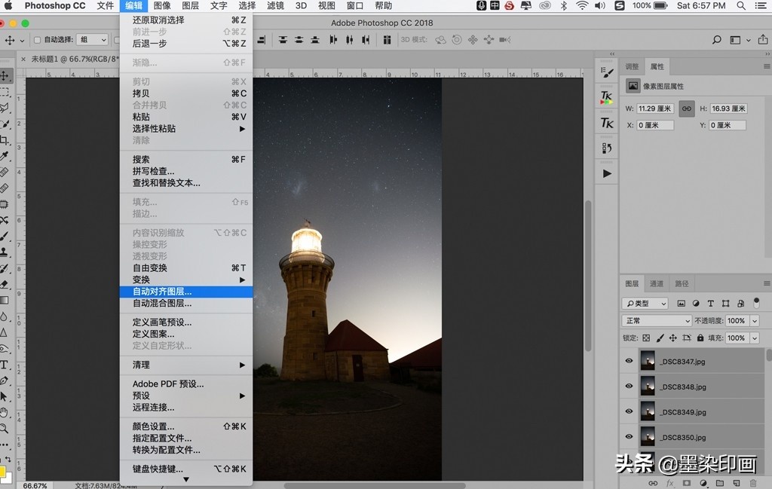
Task: Click the lock all layer icon
Action: (x=700, y=338)
